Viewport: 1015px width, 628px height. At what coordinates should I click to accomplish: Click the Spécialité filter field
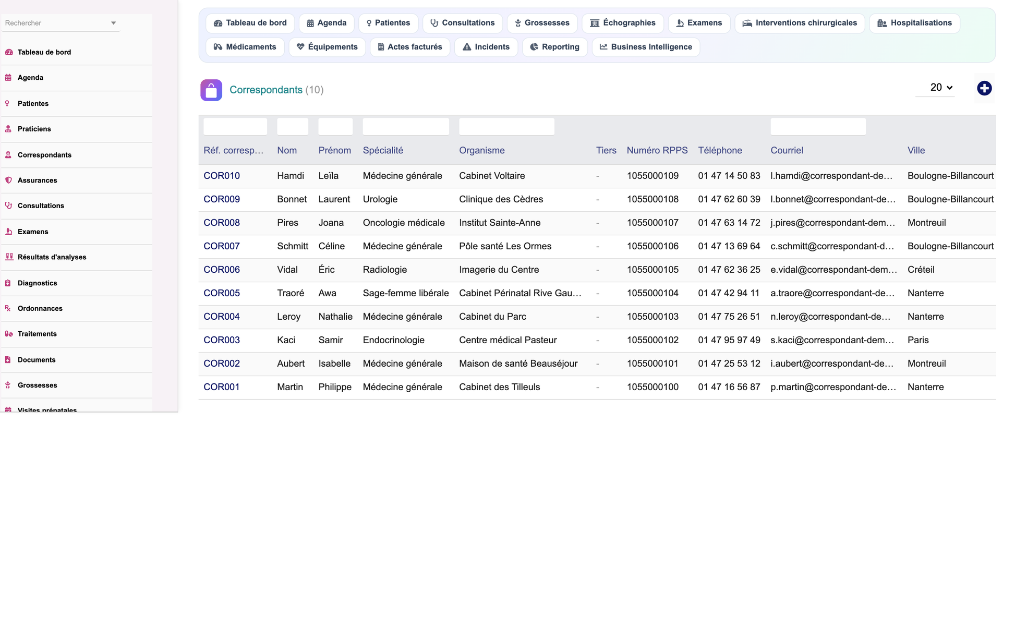pos(406,126)
